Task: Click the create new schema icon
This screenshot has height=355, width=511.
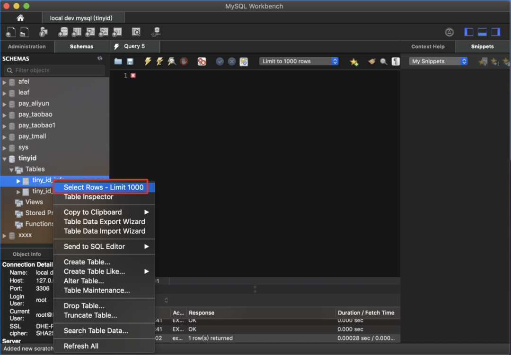Action: click(63, 32)
